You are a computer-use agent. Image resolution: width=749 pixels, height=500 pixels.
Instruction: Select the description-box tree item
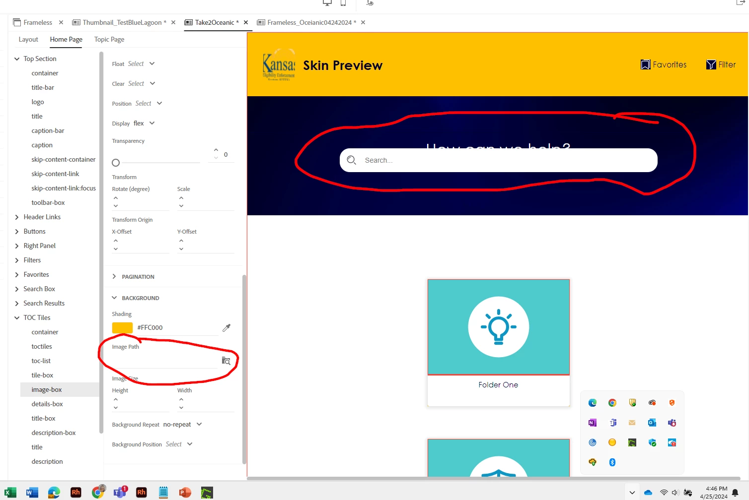tap(54, 433)
